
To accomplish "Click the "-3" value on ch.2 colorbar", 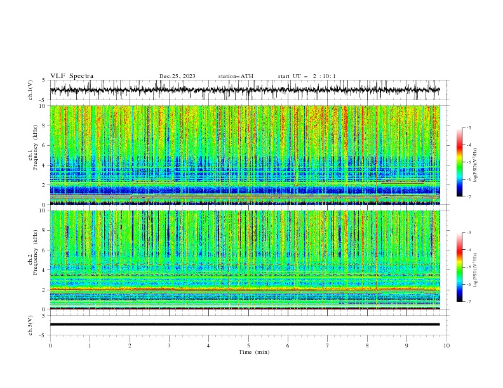I will click(468, 233).
